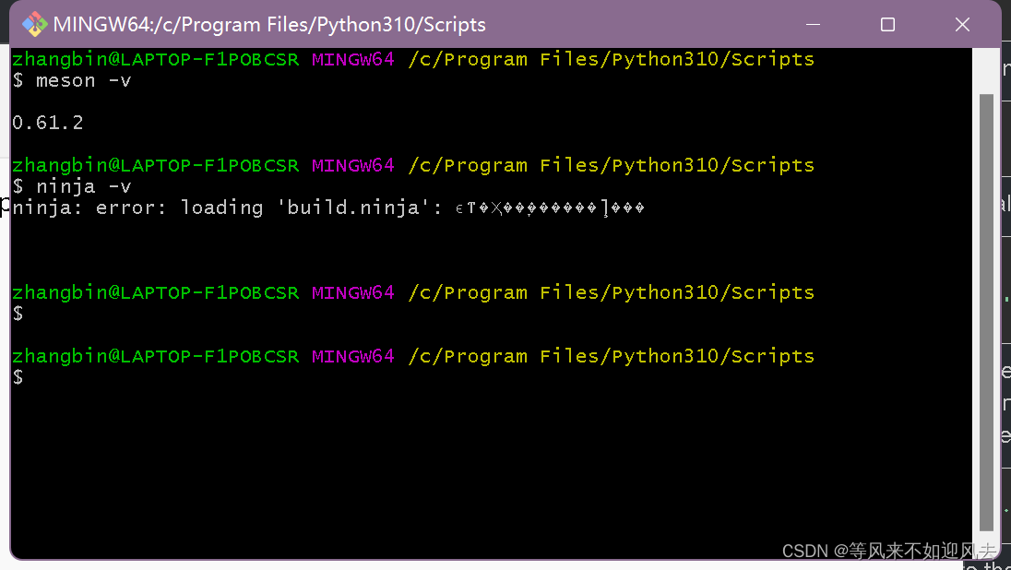The height and width of the screenshot is (570, 1011).
Task: Click the last empty '$' prompt line
Action: 18,377
